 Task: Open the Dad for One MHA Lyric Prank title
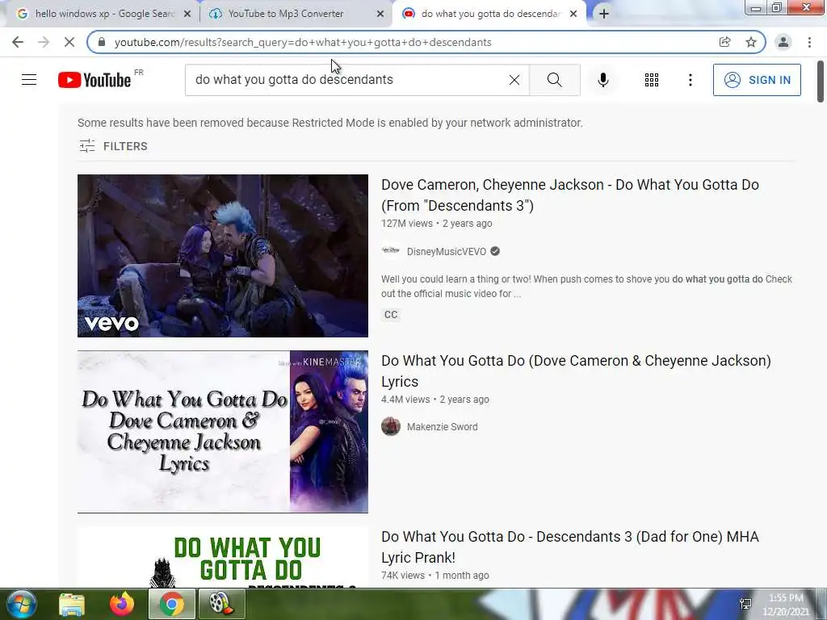coord(570,547)
